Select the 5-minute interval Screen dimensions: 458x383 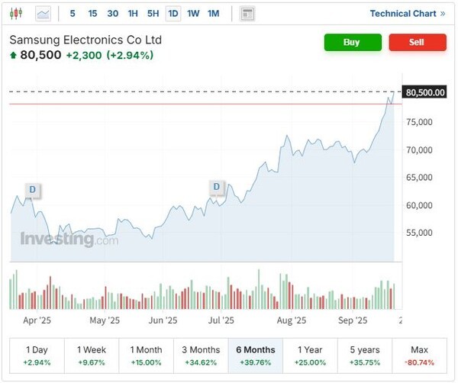pyautogui.click(x=73, y=14)
